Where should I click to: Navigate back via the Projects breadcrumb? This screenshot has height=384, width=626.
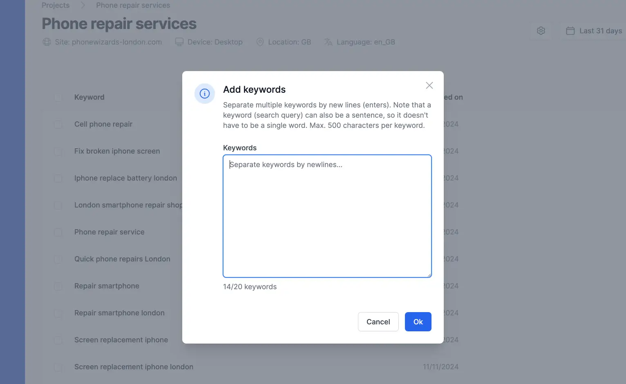pyautogui.click(x=55, y=5)
